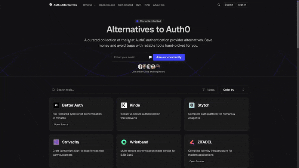Click the Open Source tag on ZITADEL
Image resolution: width=299 pixels, height=168 pixels.
click(197, 161)
